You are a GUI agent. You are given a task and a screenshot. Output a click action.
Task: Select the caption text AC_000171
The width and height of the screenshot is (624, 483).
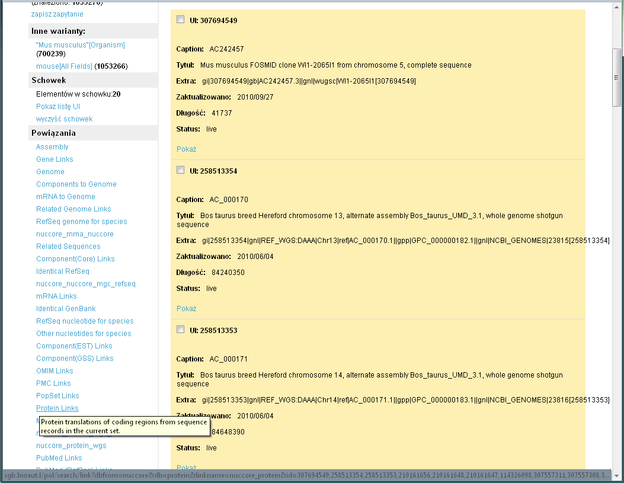(x=228, y=359)
